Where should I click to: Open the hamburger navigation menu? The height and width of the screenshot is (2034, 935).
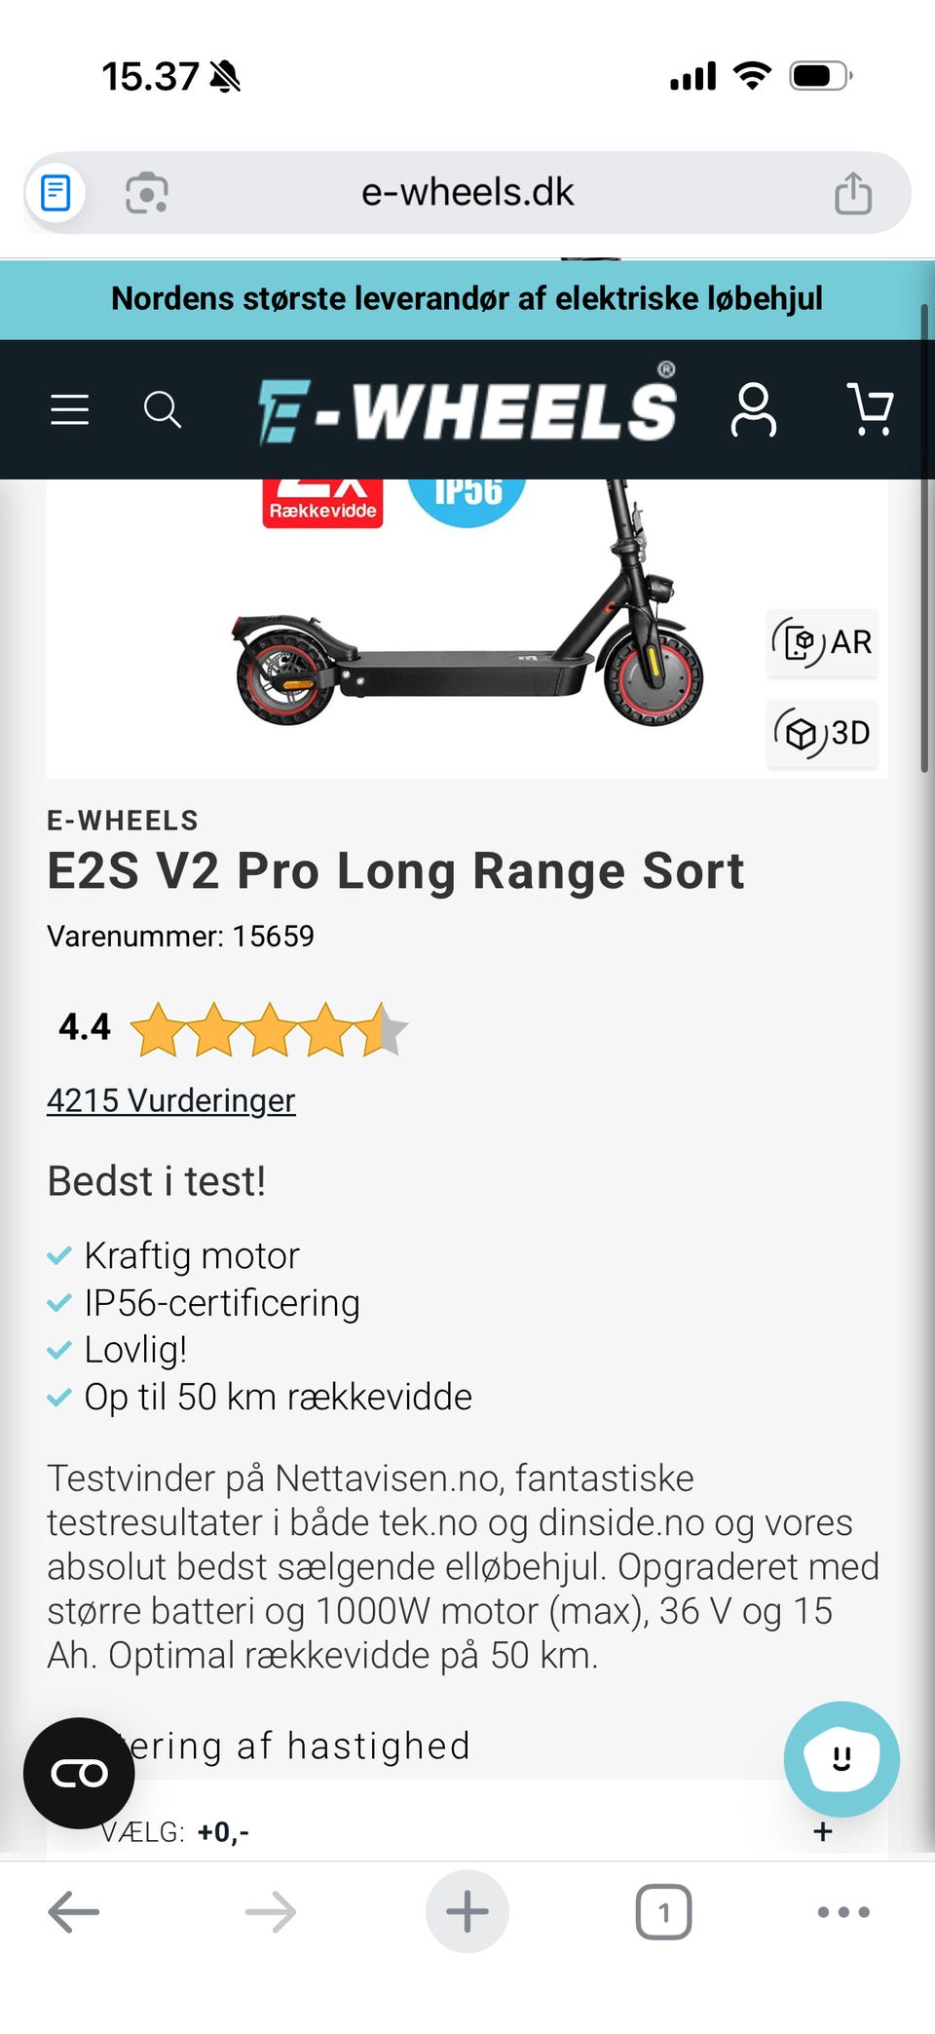pyautogui.click(x=69, y=409)
